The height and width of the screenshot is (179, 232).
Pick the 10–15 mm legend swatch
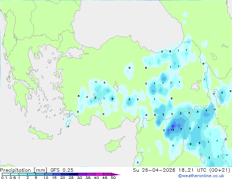[x=48, y=174]
